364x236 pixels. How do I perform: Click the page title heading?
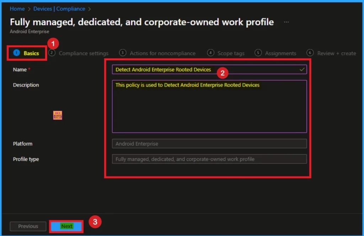pos(142,22)
